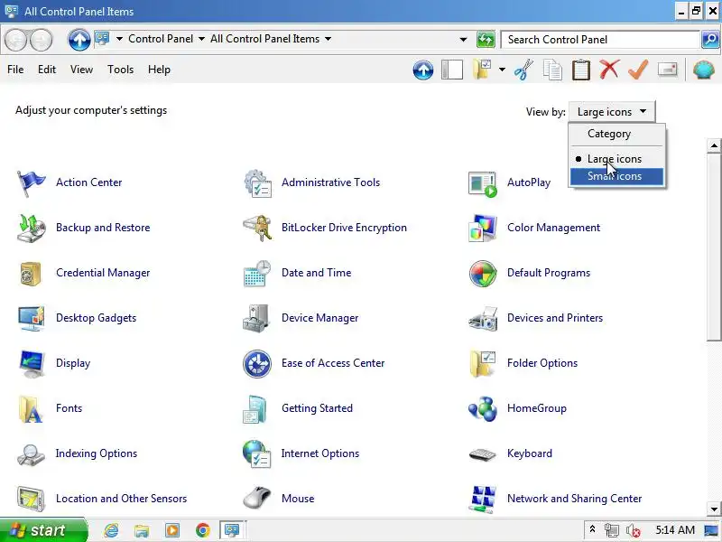Click the Action Center link text

click(x=88, y=182)
